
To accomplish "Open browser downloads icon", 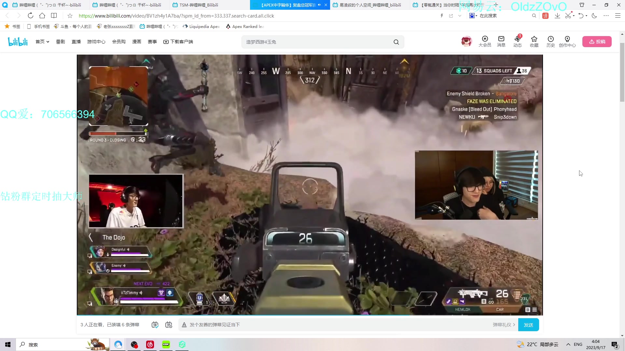I will pyautogui.click(x=557, y=16).
